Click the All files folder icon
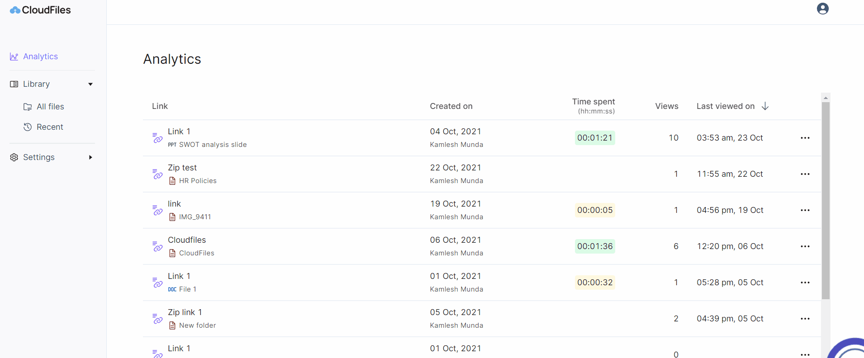This screenshot has width=864, height=358. (x=28, y=107)
